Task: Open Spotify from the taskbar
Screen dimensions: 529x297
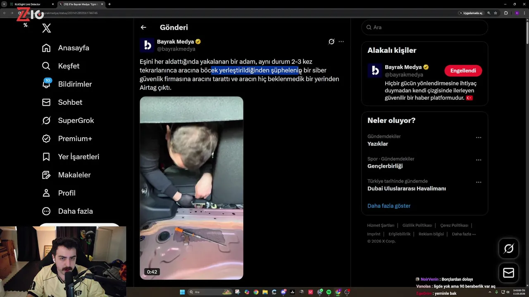Action: click(x=329, y=292)
